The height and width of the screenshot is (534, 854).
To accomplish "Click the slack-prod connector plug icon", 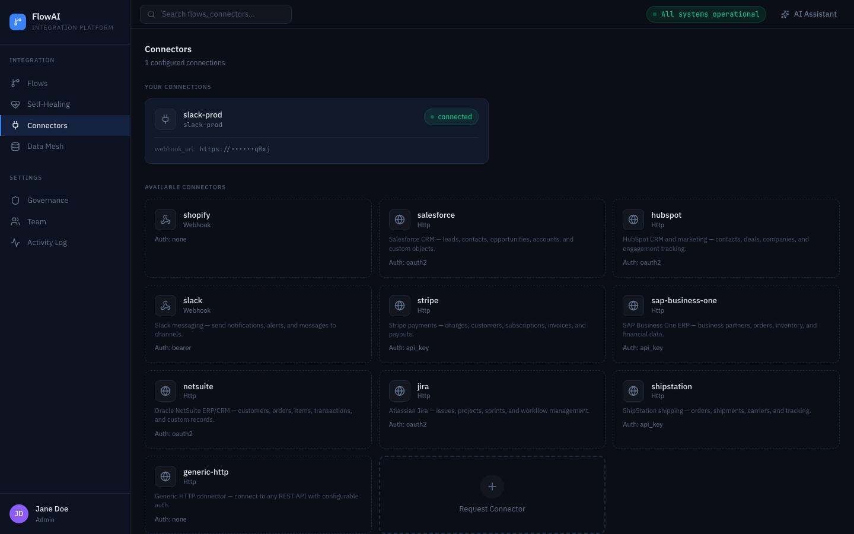I will tap(165, 119).
